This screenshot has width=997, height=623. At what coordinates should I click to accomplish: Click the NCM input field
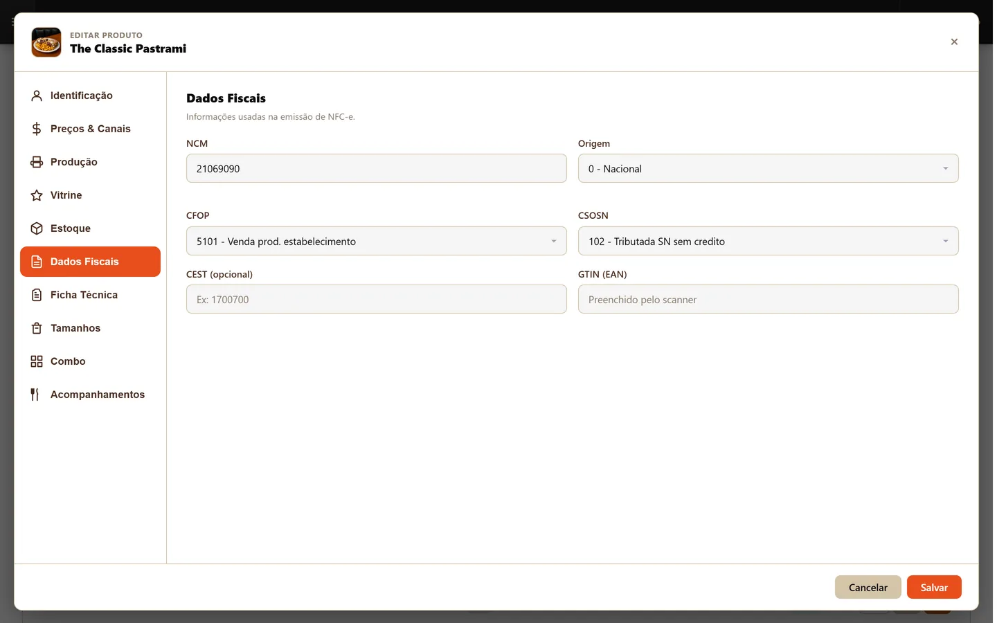tap(376, 168)
